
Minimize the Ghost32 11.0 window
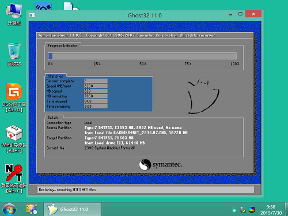click(x=230, y=14)
